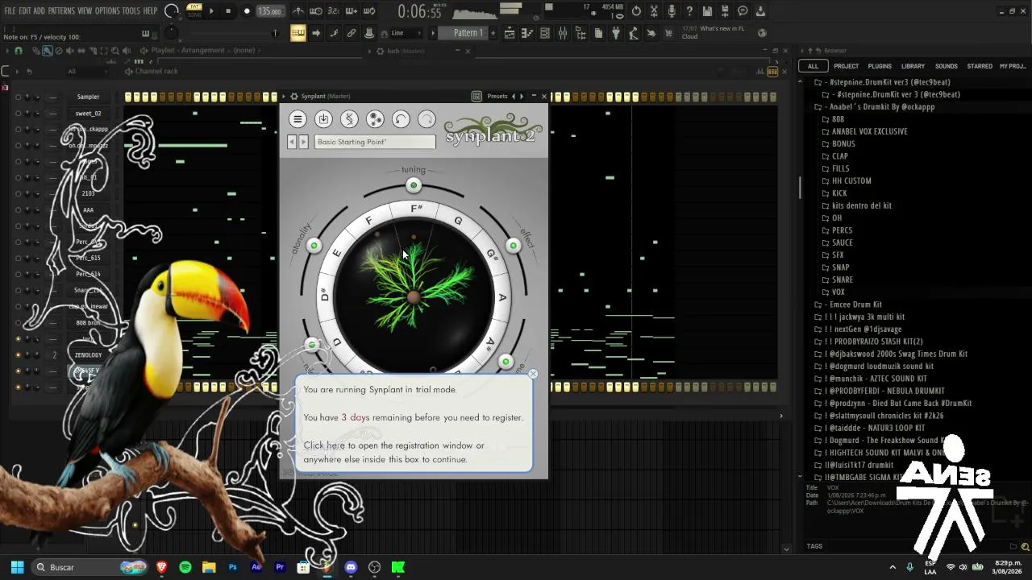The width and height of the screenshot is (1032, 580).
Task: Click the 'Click here' registration link
Action: click(x=324, y=445)
